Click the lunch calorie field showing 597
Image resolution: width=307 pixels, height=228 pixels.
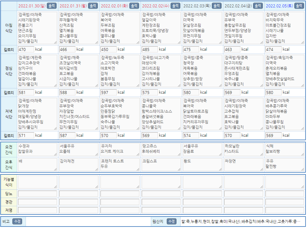(x=108, y=92)
